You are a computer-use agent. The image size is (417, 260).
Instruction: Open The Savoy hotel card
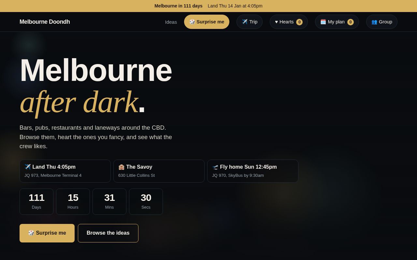(159, 171)
